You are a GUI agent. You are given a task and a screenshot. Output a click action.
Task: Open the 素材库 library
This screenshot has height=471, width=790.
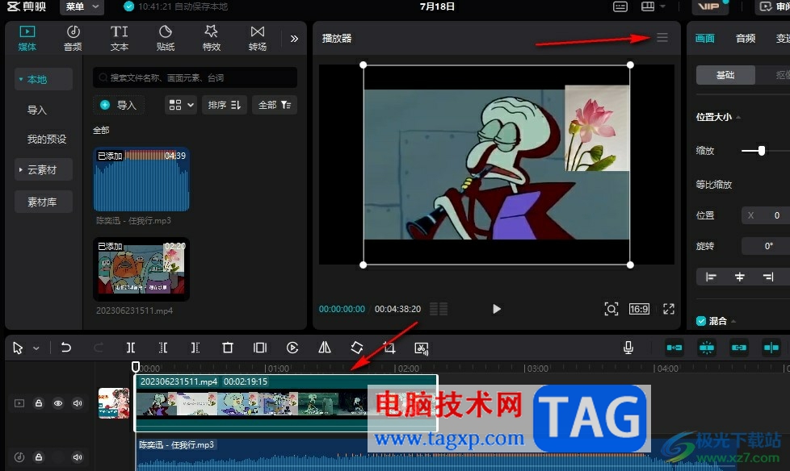coord(44,202)
